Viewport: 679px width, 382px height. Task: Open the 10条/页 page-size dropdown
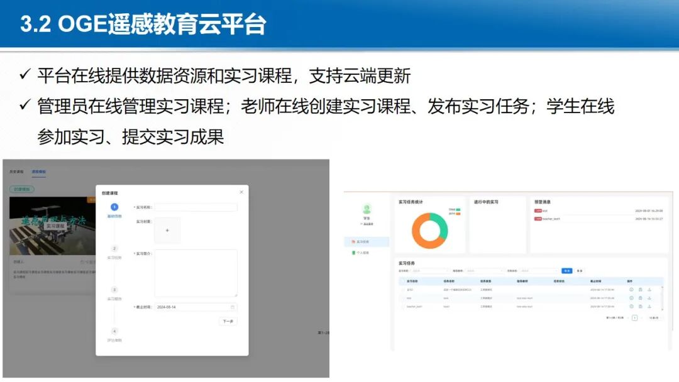tap(654, 318)
